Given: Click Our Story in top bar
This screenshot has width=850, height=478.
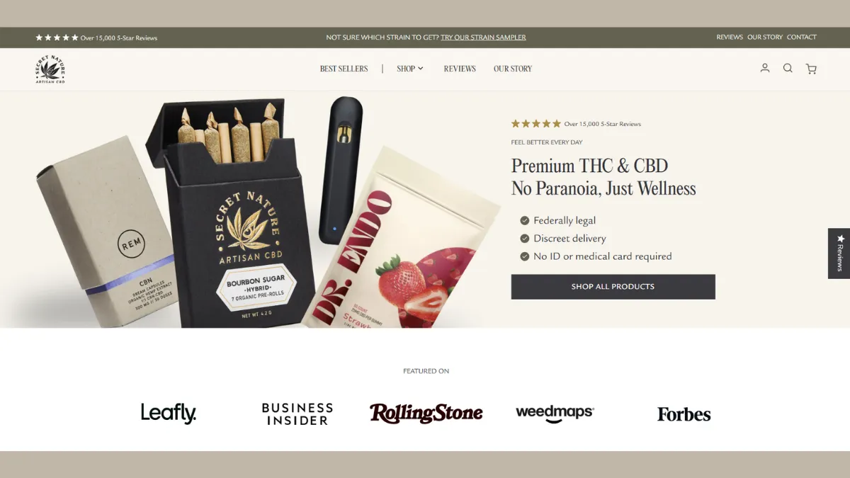Looking at the screenshot, I should pyautogui.click(x=765, y=37).
